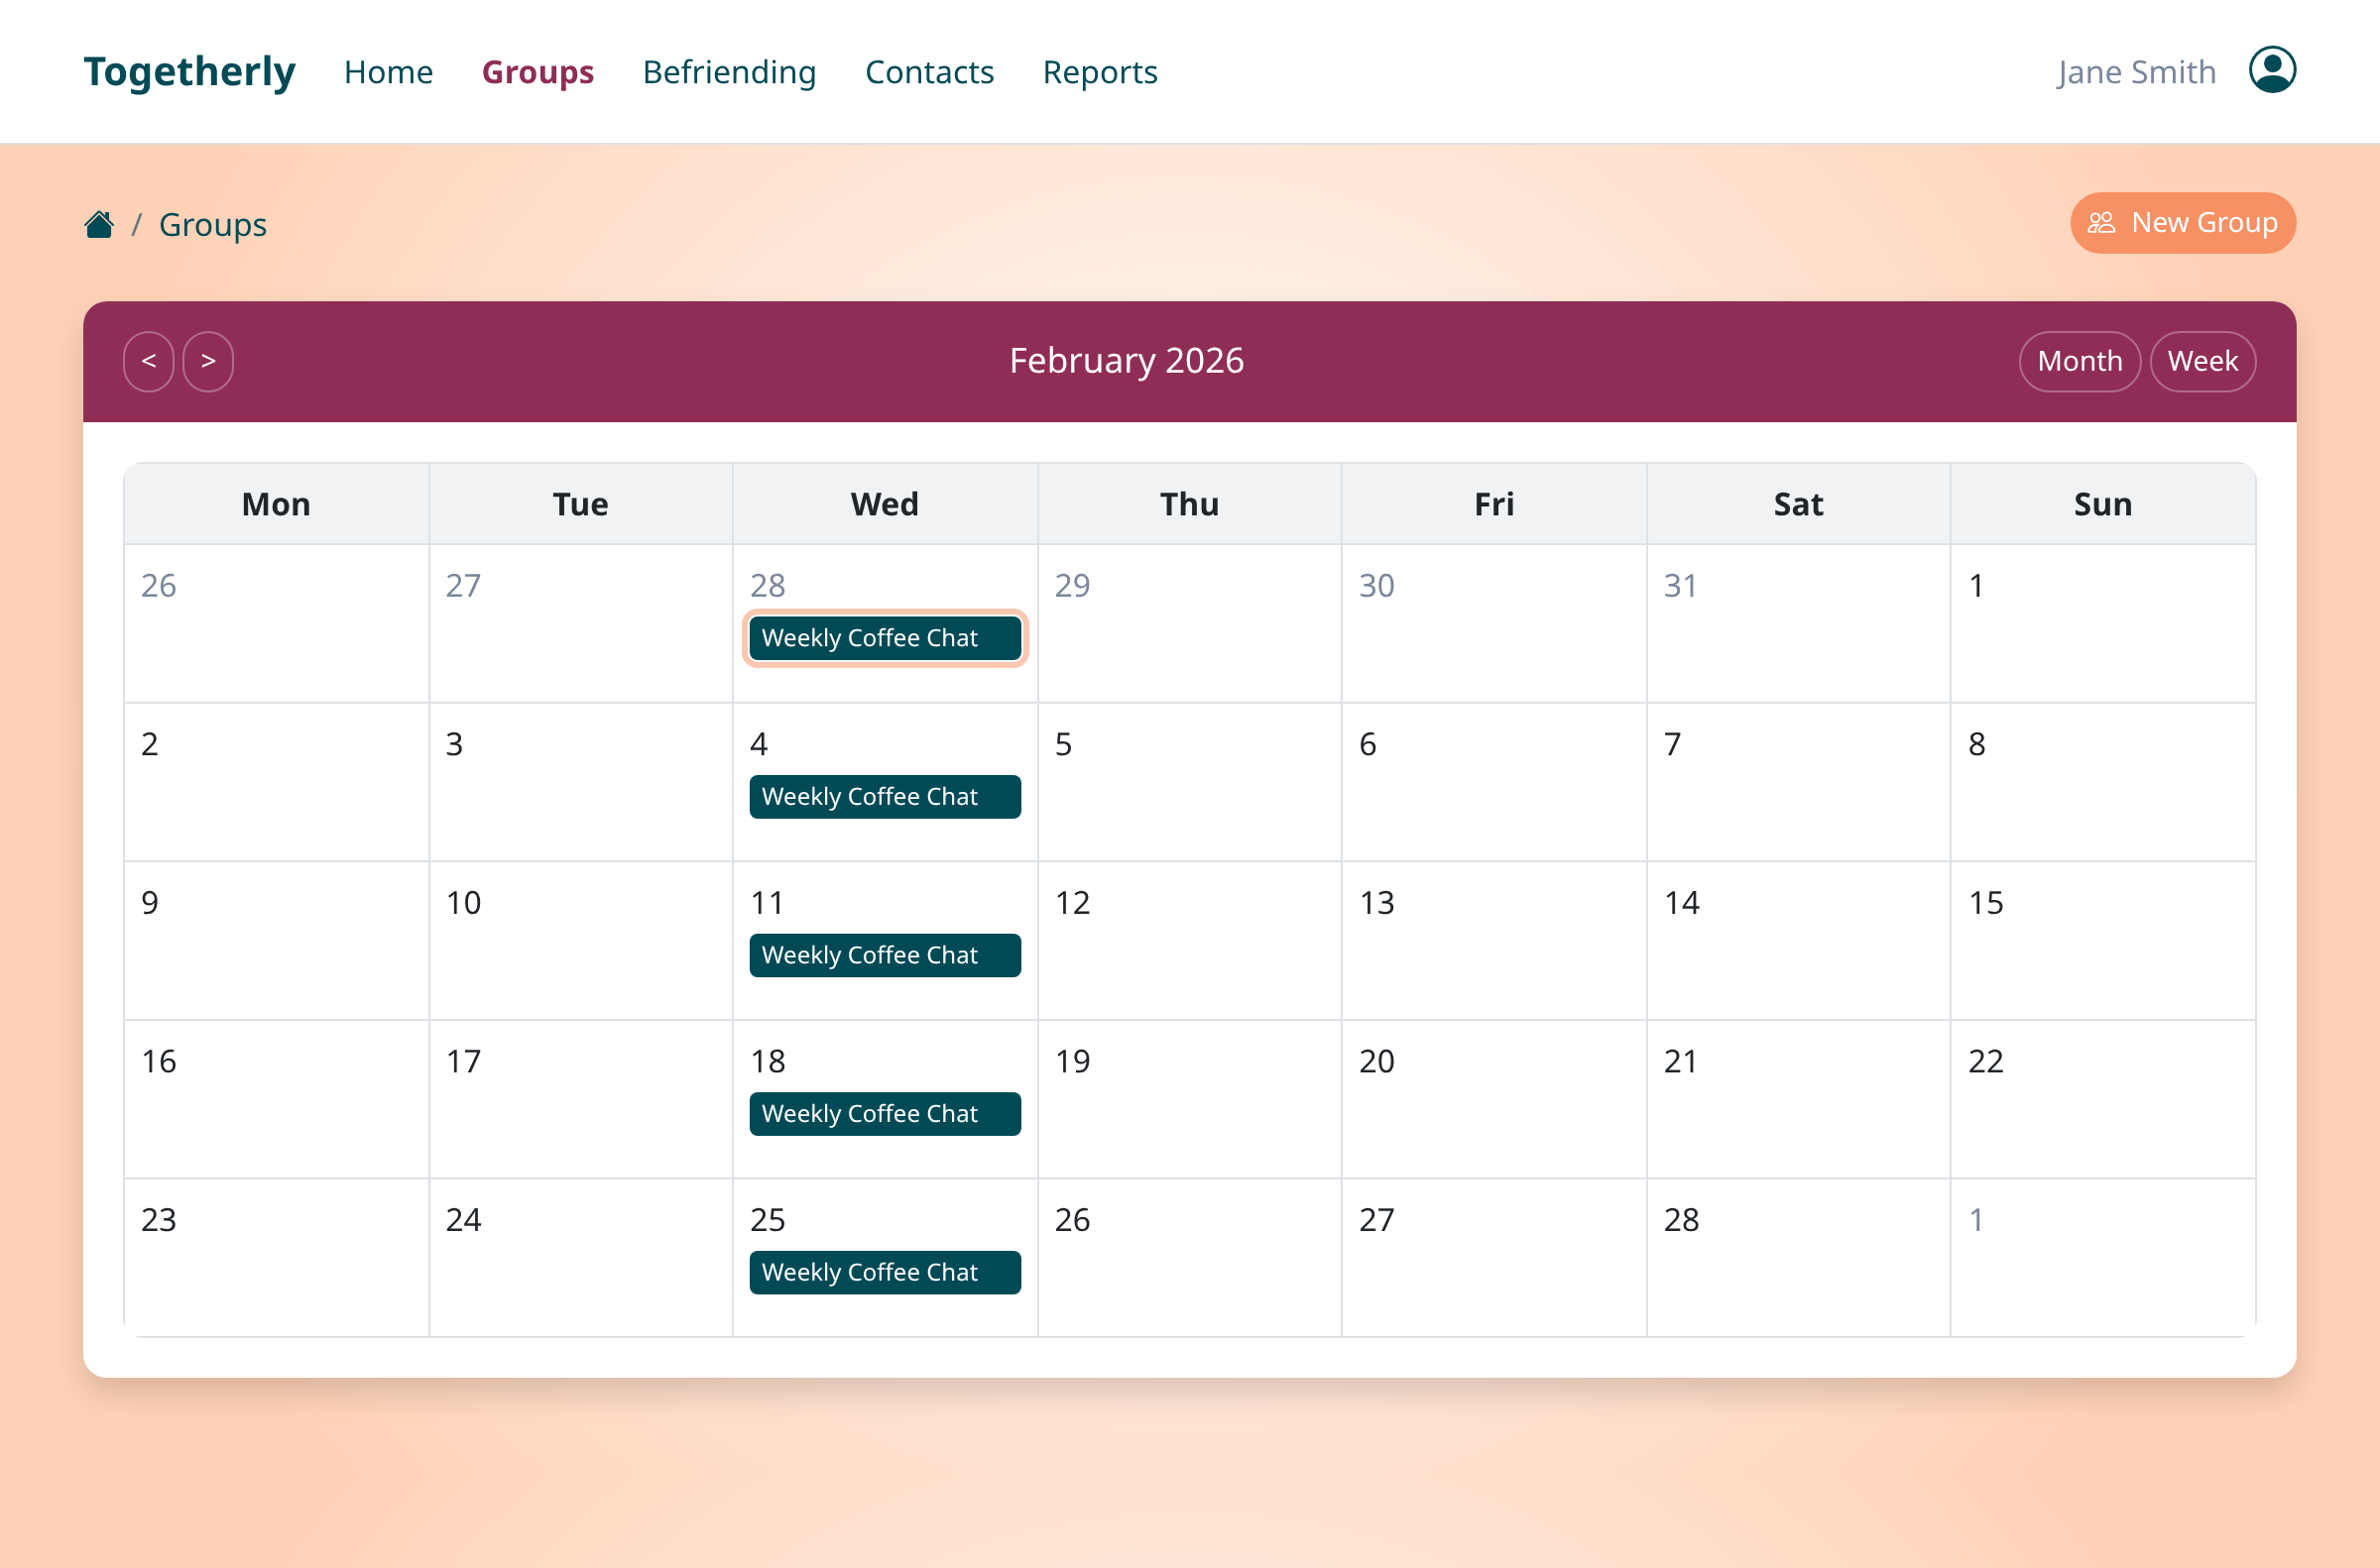Select day 23 on Monday
Image resolution: width=2380 pixels, height=1568 pixels.
276,1258
